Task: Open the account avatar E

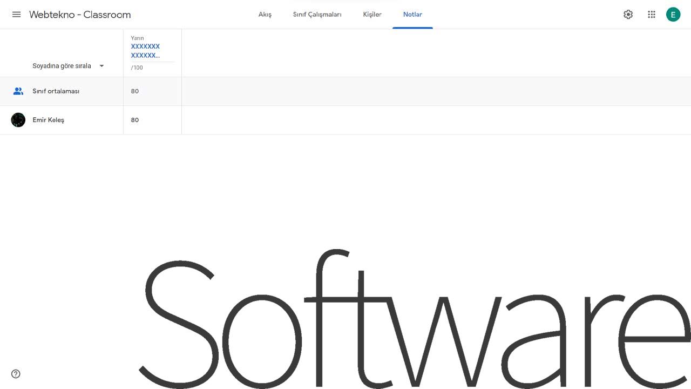Action: (673, 15)
